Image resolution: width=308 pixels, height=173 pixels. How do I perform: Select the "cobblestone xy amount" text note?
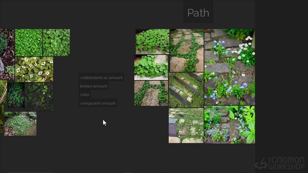click(x=101, y=78)
